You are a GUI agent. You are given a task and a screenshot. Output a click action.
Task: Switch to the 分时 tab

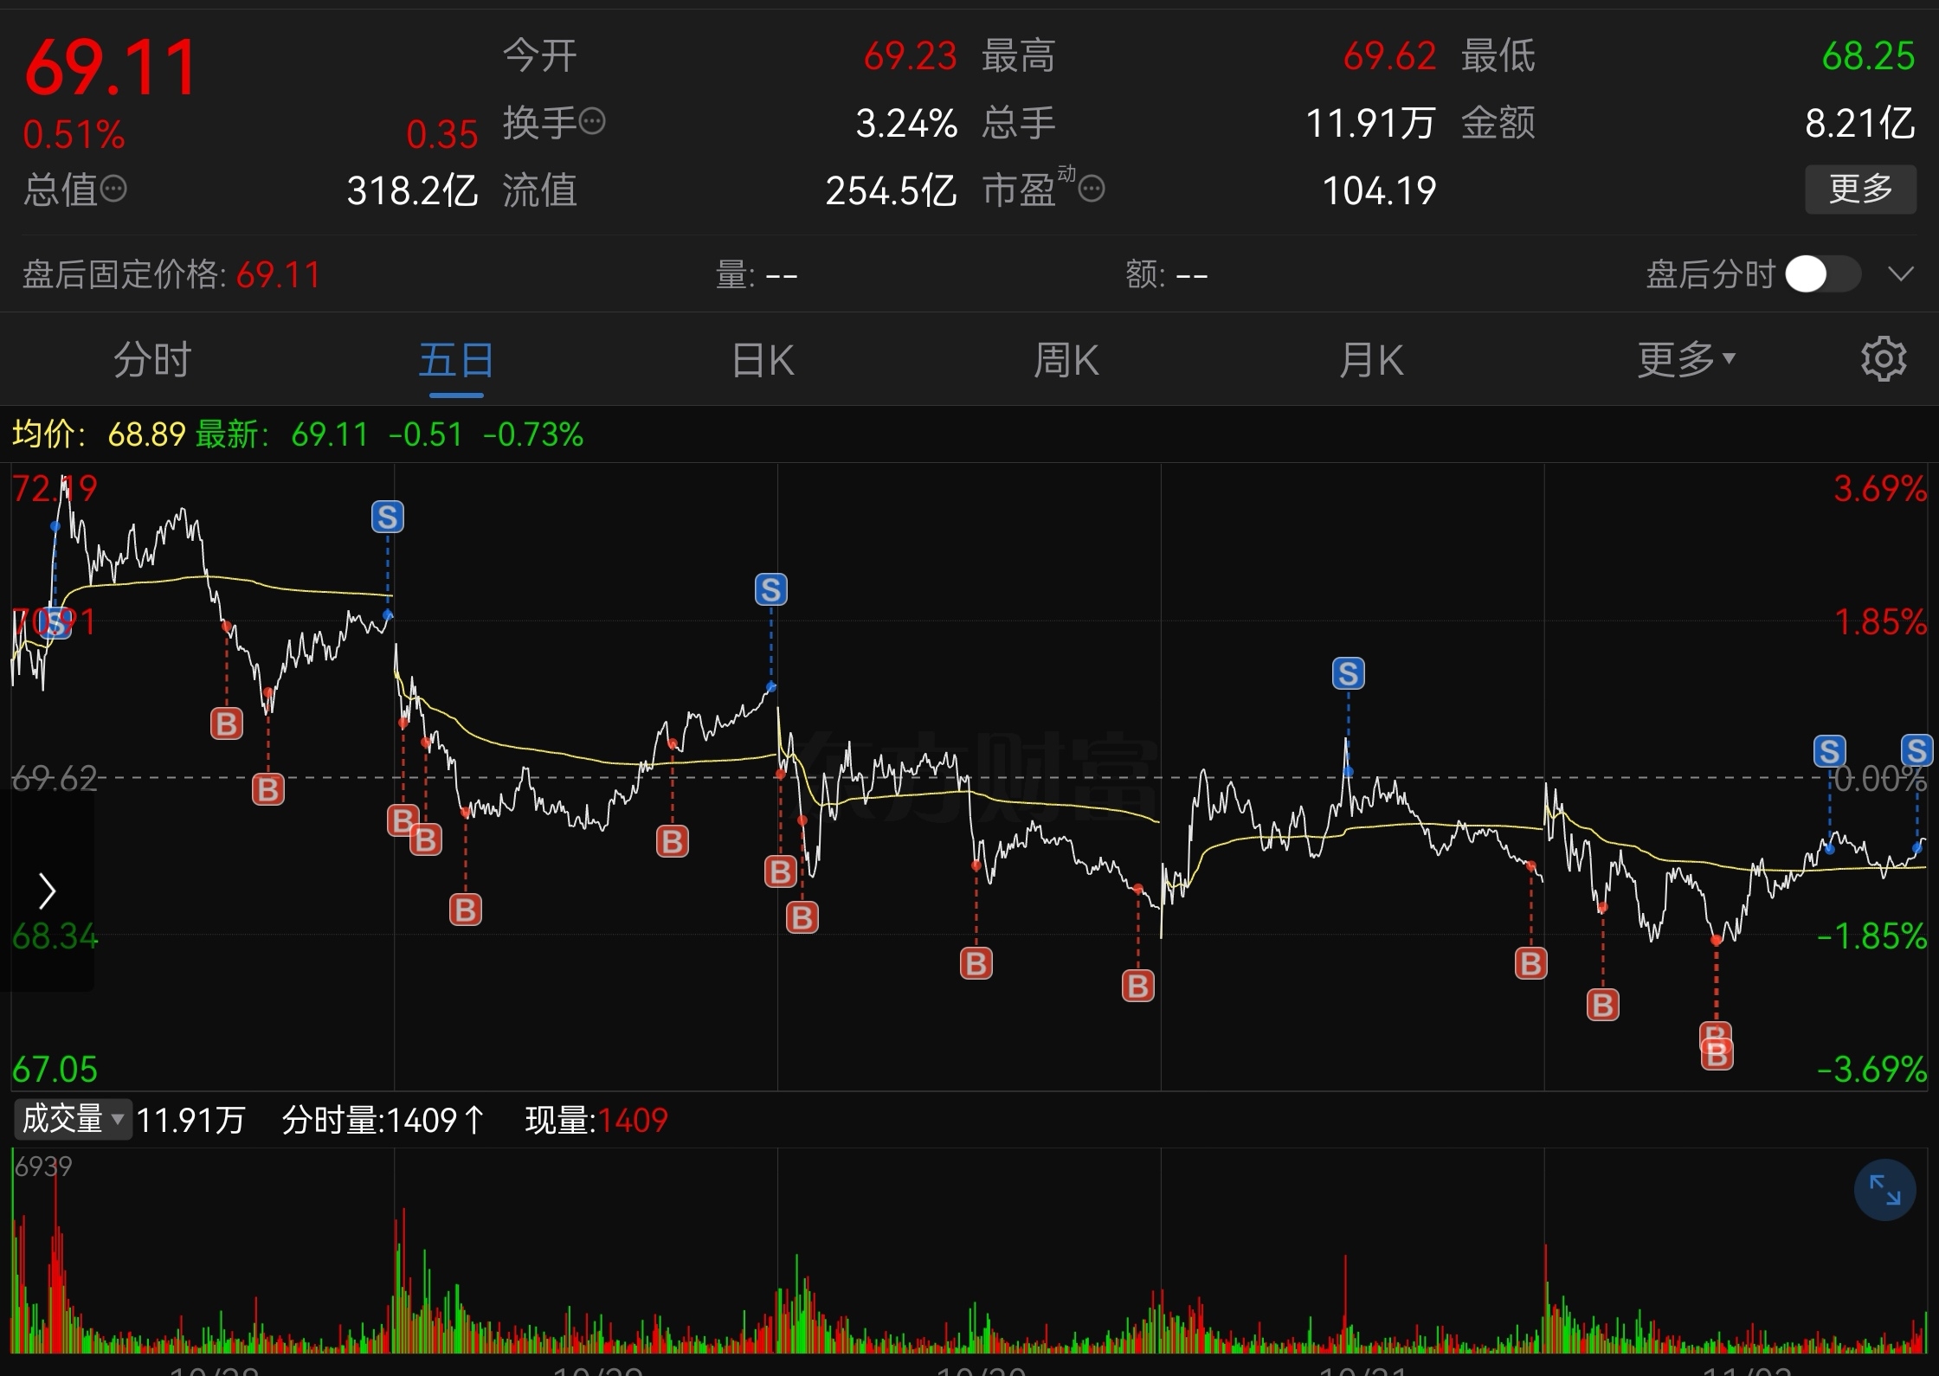pyautogui.click(x=152, y=359)
